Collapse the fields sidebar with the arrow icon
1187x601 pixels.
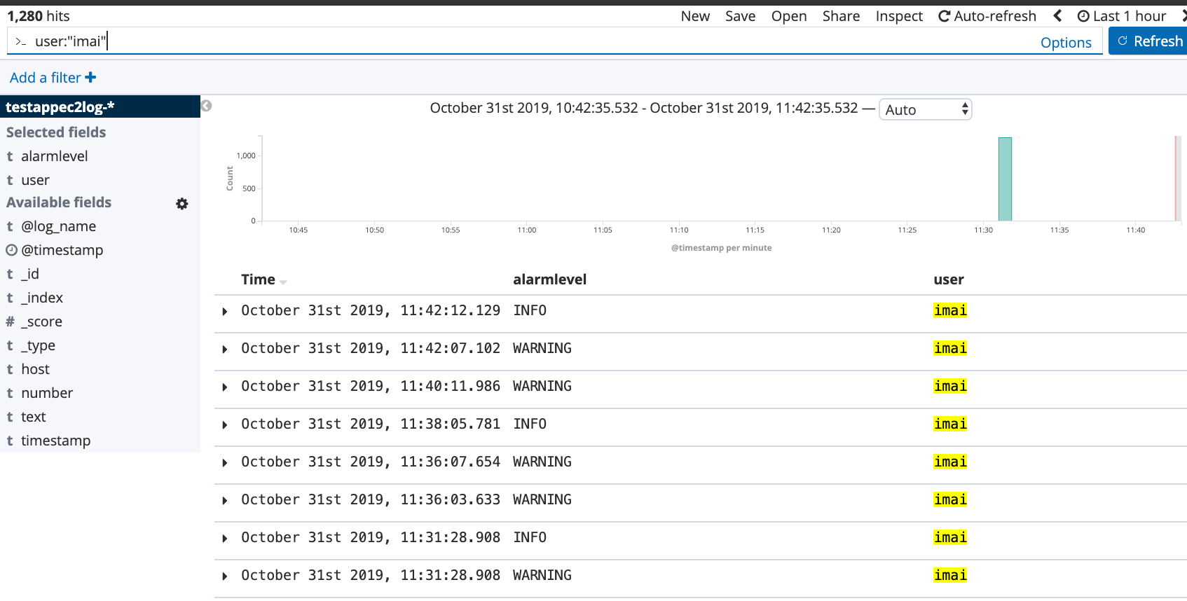[x=206, y=106]
